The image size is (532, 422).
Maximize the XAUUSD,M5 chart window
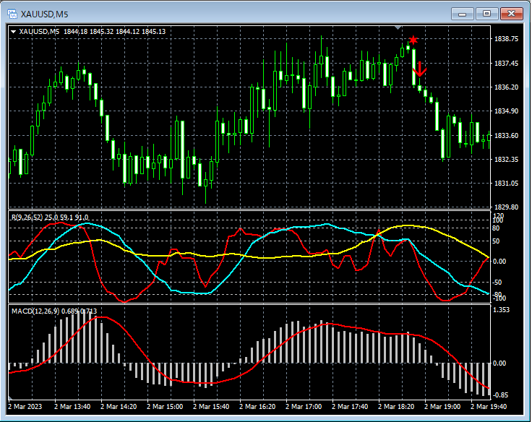[x=486, y=14]
